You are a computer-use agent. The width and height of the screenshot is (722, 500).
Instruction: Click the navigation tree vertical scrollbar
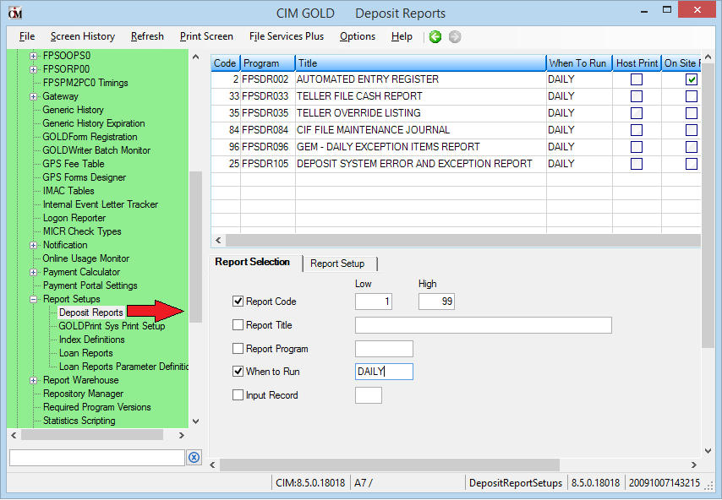pos(195,245)
